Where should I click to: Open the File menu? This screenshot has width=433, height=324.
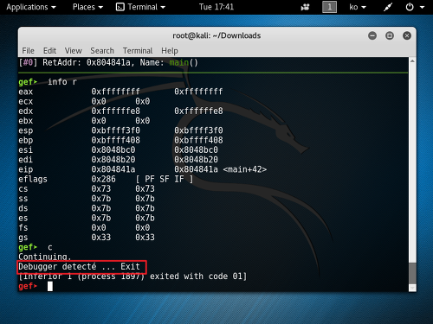point(28,51)
